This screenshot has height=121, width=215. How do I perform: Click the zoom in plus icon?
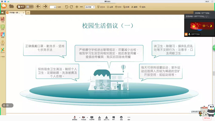pyautogui.click(x=77, y=7)
